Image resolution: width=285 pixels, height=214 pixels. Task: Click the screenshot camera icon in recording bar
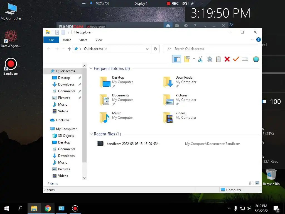(185, 3)
